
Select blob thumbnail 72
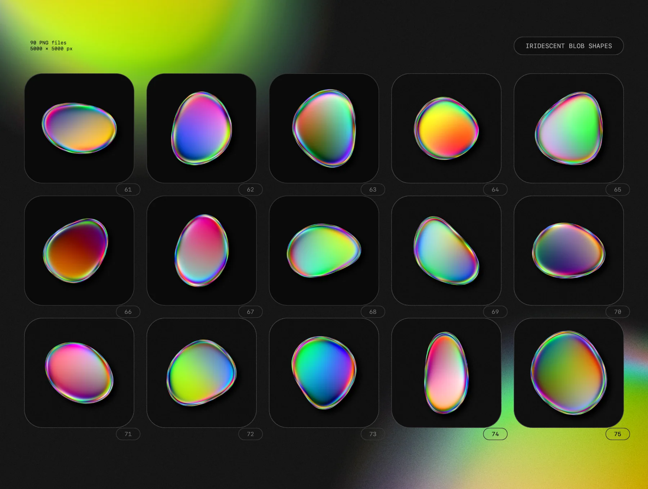click(x=202, y=373)
